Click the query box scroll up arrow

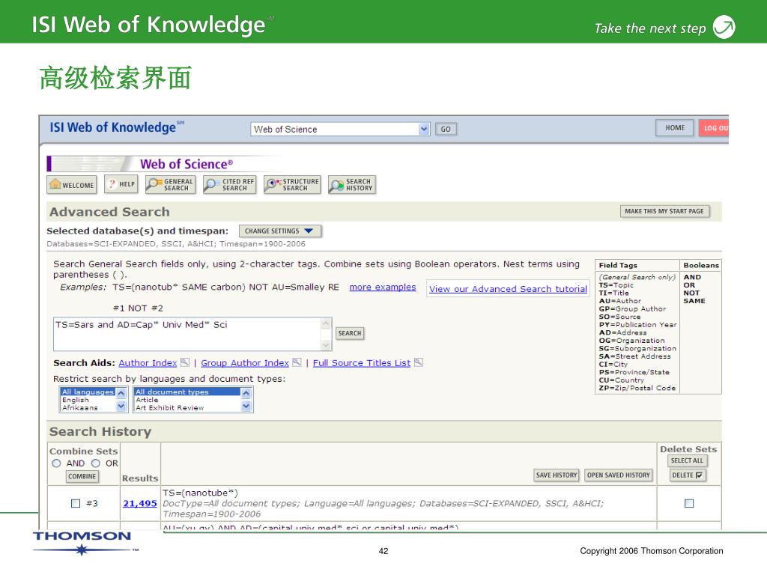click(x=326, y=323)
